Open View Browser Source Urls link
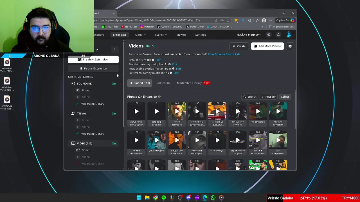The height and width of the screenshot is (202, 360). (x=224, y=54)
